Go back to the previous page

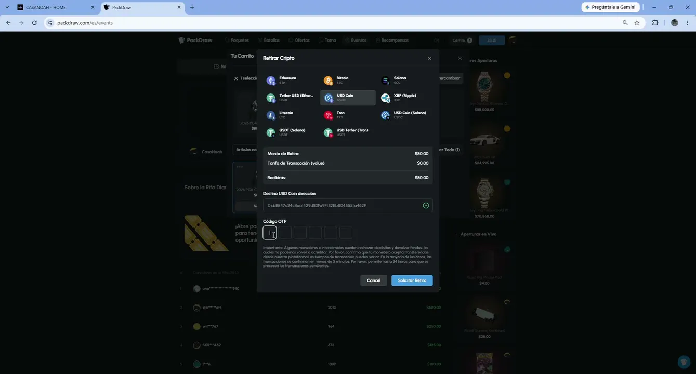pos(8,23)
